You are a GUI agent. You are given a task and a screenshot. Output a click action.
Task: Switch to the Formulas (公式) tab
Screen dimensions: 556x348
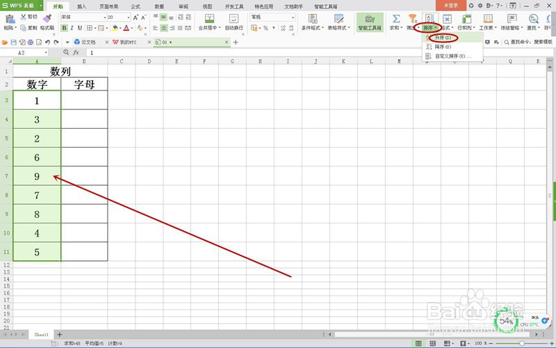[x=136, y=6]
